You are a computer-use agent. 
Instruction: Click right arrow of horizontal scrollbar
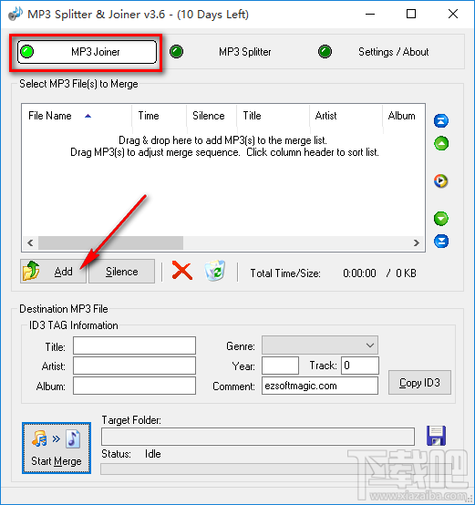(417, 242)
